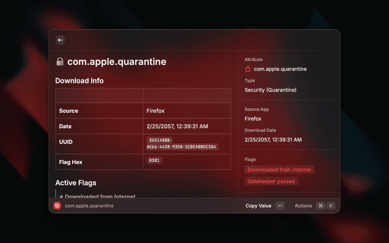Open the Actions menu
The image size is (389, 243).
tap(303, 206)
